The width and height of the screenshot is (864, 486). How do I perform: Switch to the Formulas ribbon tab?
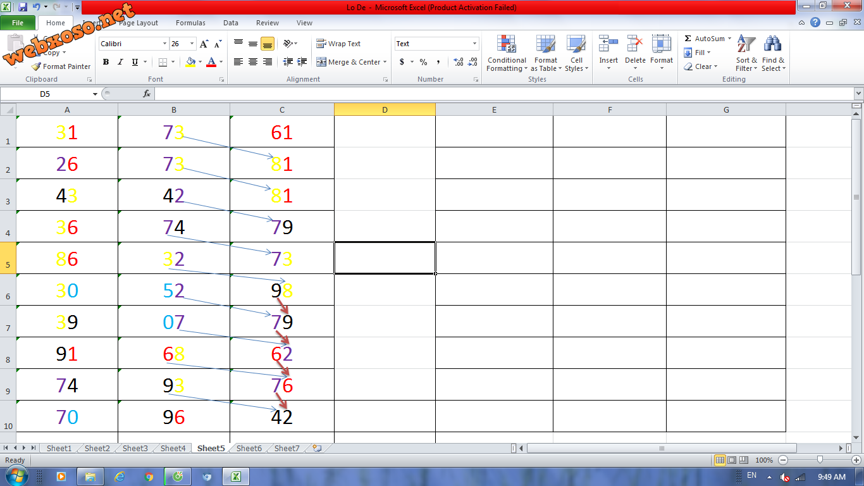[x=190, y=23]
